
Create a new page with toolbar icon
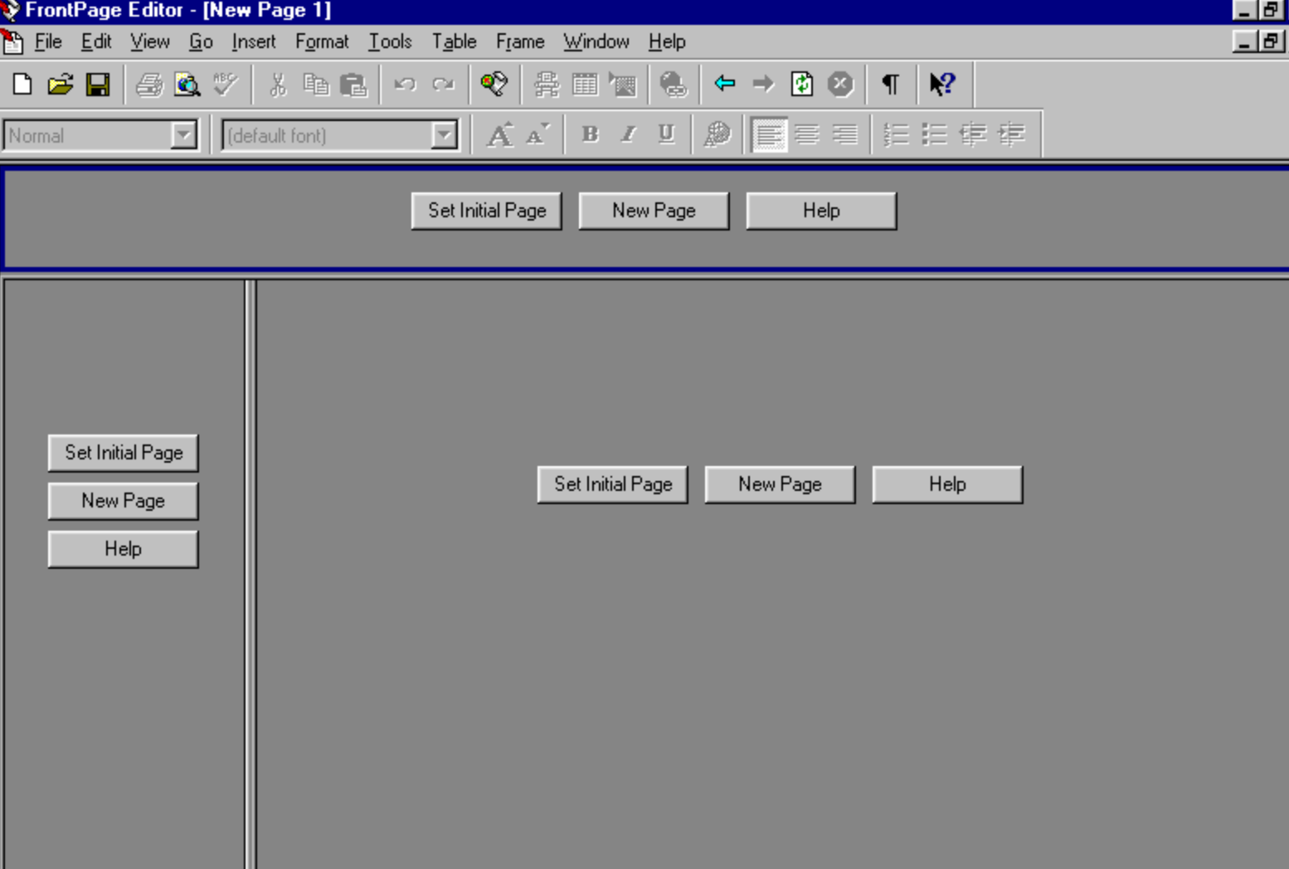point(22,84)
